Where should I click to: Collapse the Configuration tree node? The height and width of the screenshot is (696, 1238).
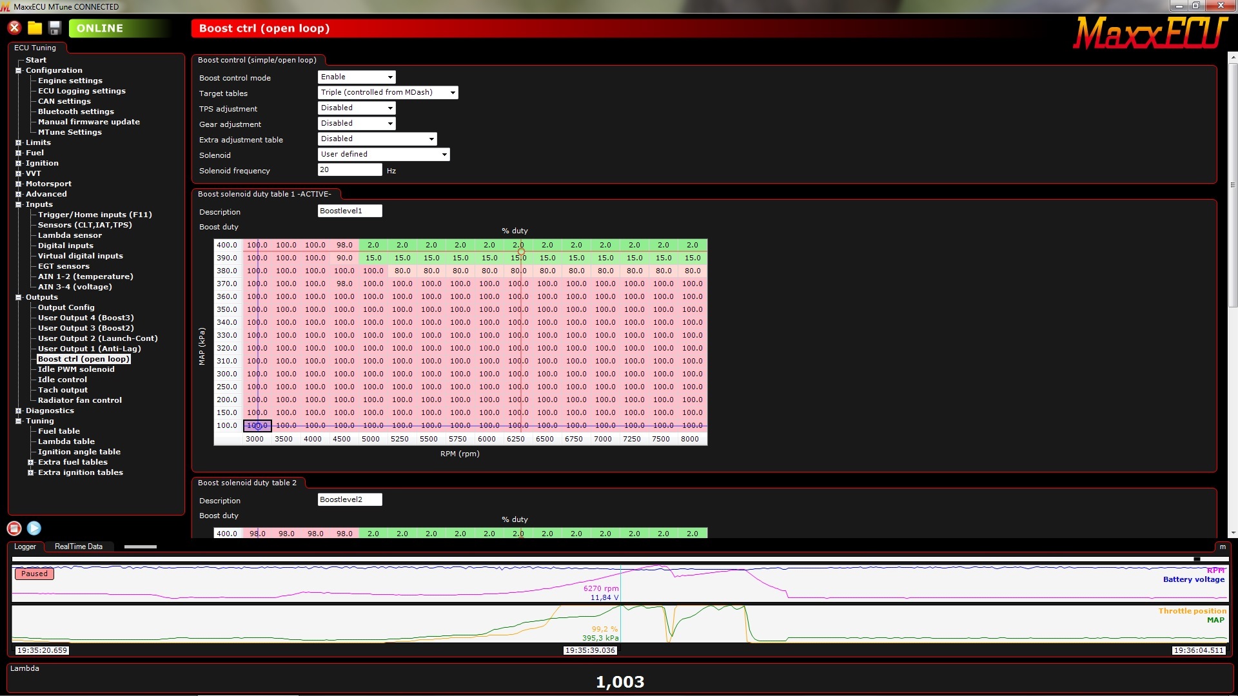(x=19, y=70)
